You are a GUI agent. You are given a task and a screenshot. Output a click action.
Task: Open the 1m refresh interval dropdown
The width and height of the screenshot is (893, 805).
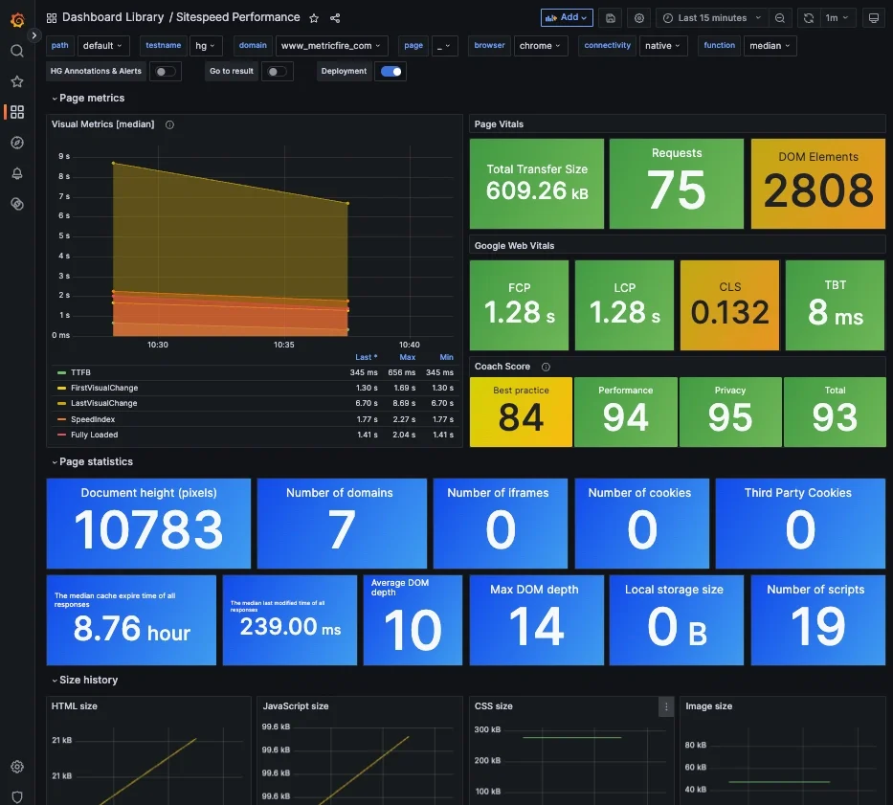point(837,17)
